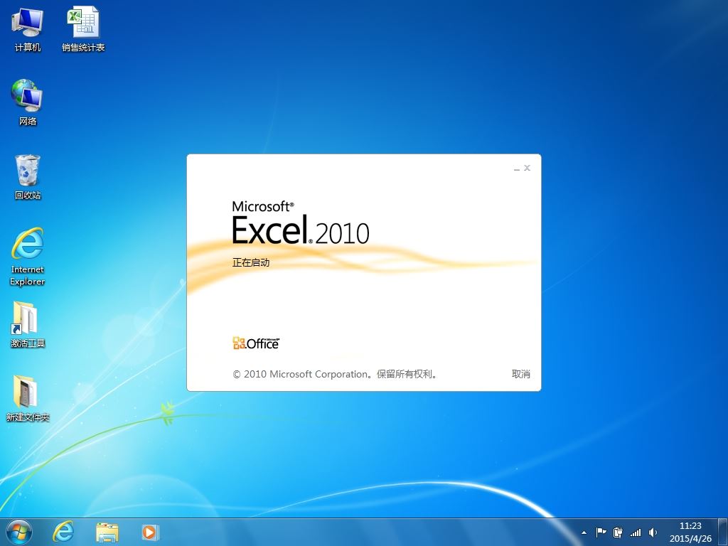728x546 pixels.
Task: Select the 销售统计表 Excel file icon
Action: click(x=83, y=29)
